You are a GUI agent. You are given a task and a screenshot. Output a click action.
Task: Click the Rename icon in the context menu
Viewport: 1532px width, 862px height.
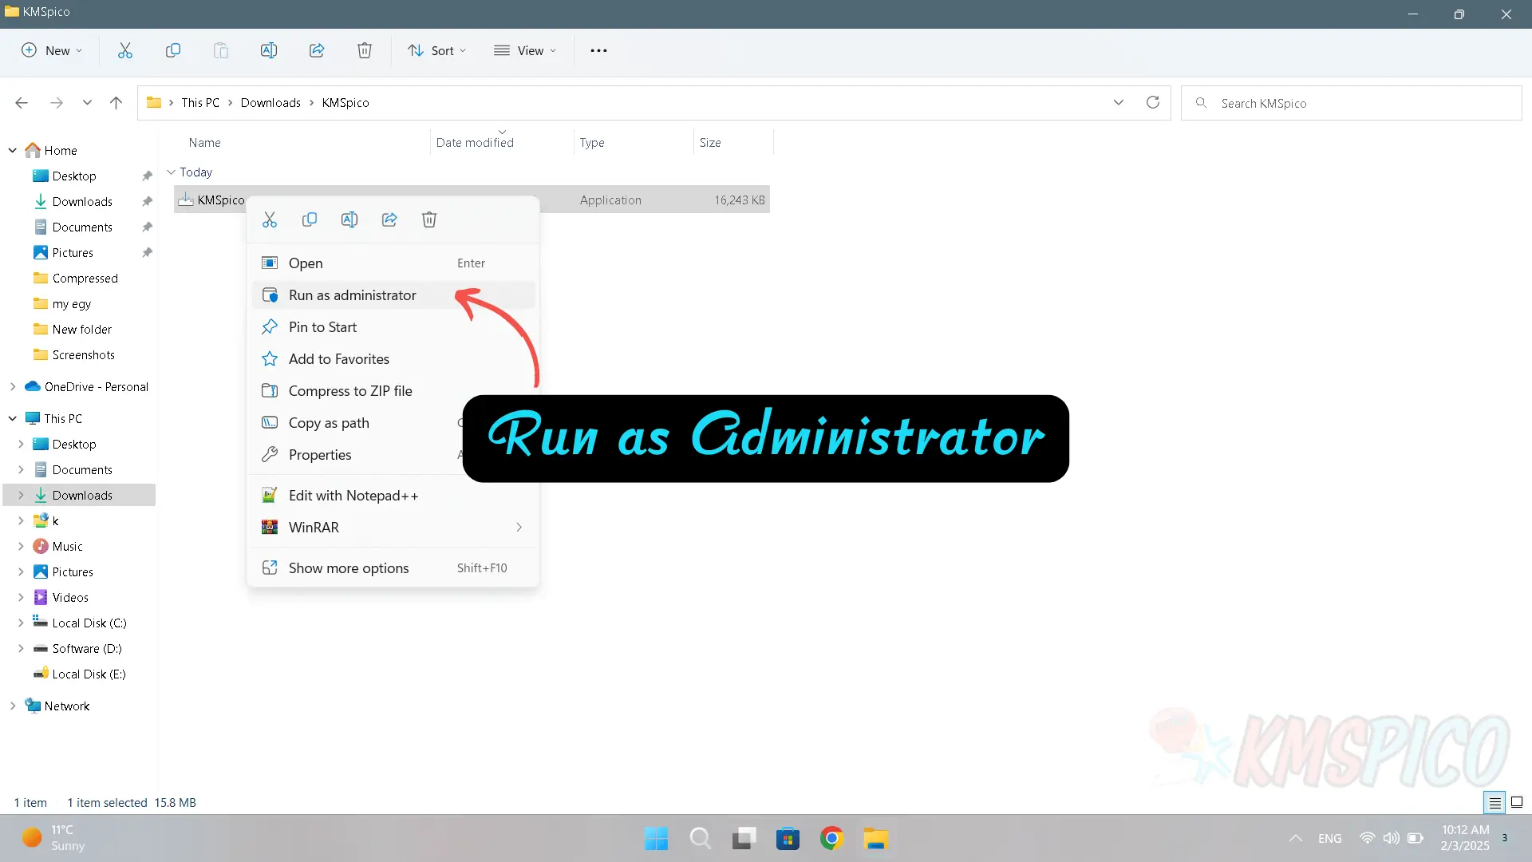[x=349, y=219]
